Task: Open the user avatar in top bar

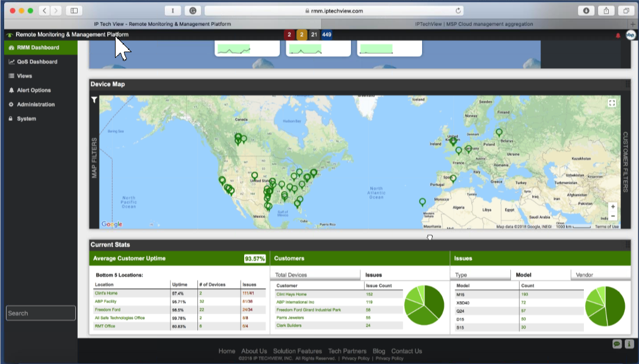Action: 630,35
